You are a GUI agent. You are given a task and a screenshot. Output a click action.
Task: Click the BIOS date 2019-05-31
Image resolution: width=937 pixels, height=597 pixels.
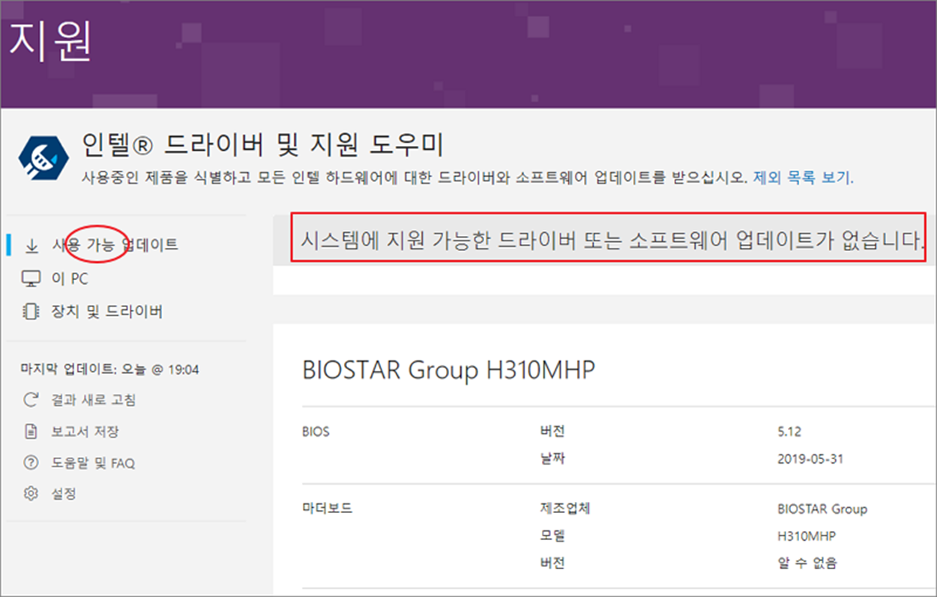click(810, 458)
